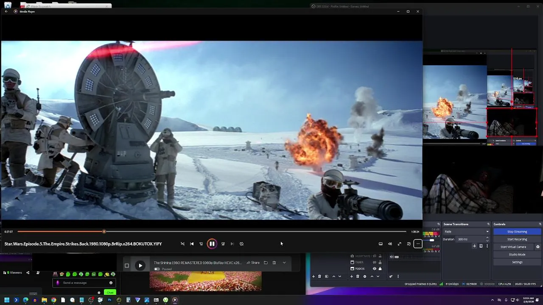This screenshot has width=543, height=305.
Task: Open file location of The Shining video
Action: [266, 263]
